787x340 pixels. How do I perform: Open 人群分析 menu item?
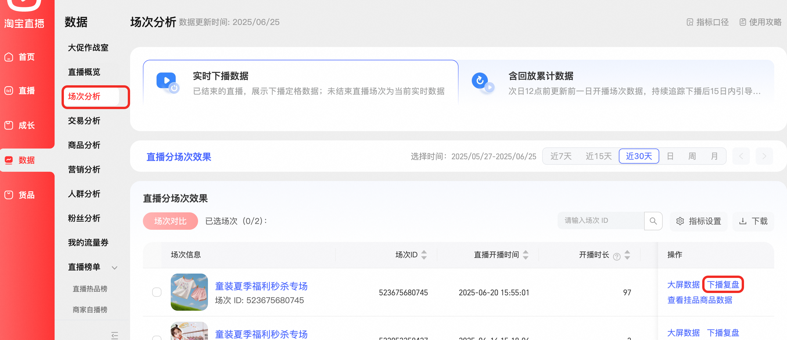[84, 194]
